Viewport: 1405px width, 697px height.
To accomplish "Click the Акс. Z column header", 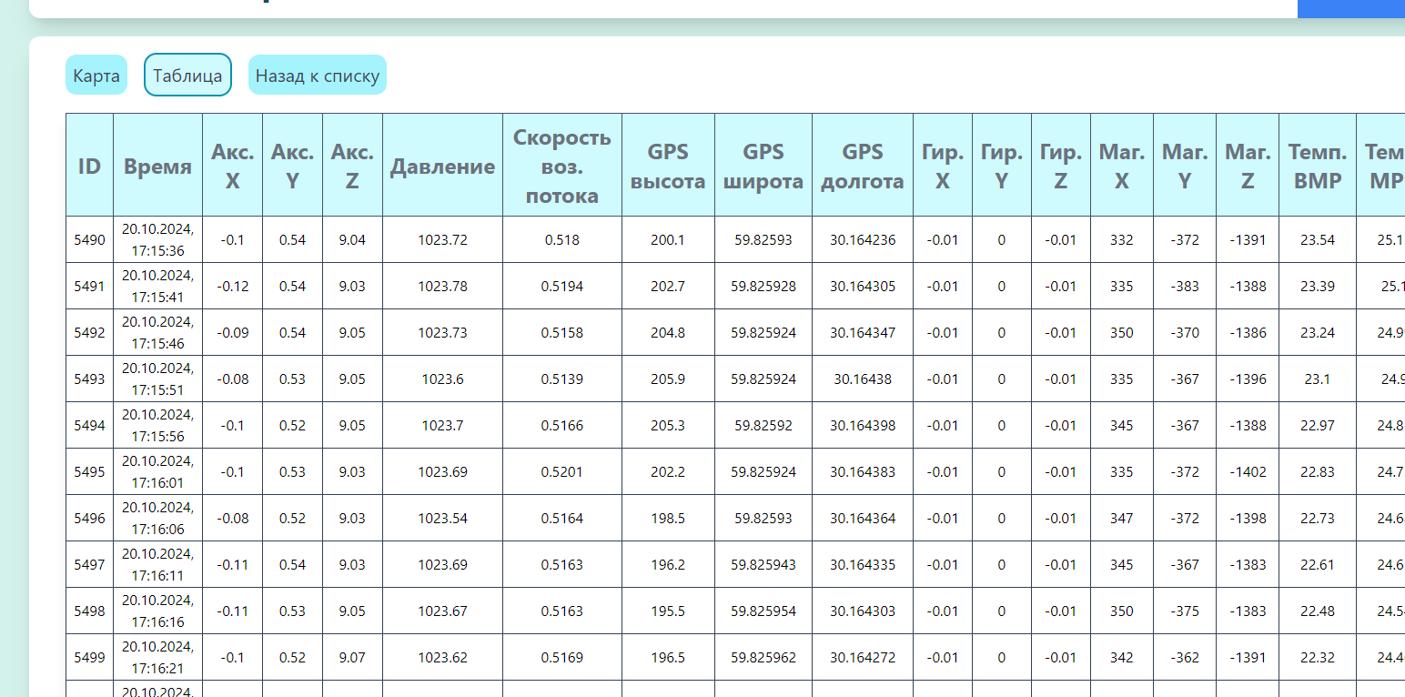I will (352, 166).
